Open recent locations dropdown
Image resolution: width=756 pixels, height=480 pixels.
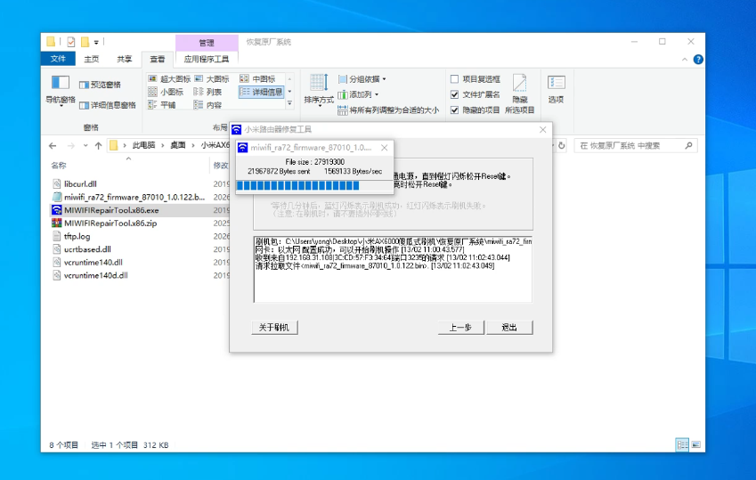click(x=85, y=146)
